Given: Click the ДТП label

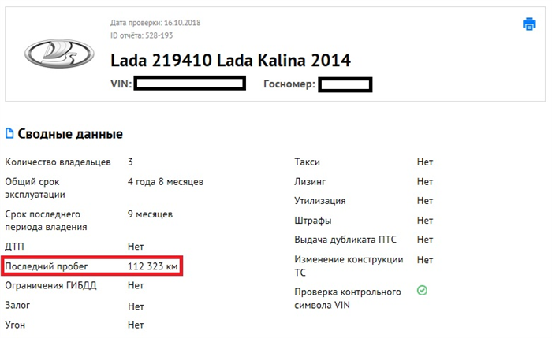Looking at the screenshot, I should (14, 246).
